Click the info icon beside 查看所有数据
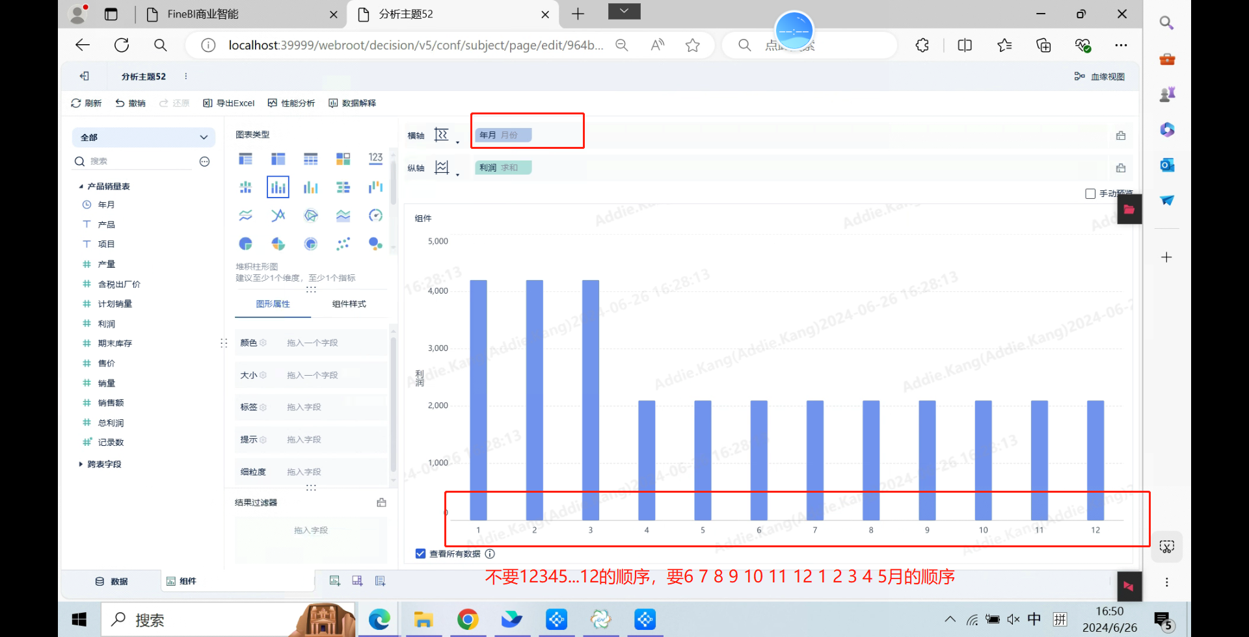Viewport: 1249px width, 637px height. click(490, 554)
